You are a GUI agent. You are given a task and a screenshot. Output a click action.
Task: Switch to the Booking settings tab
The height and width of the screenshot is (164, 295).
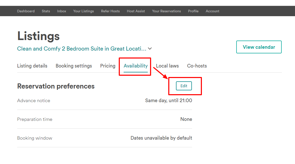pos(74,66)
